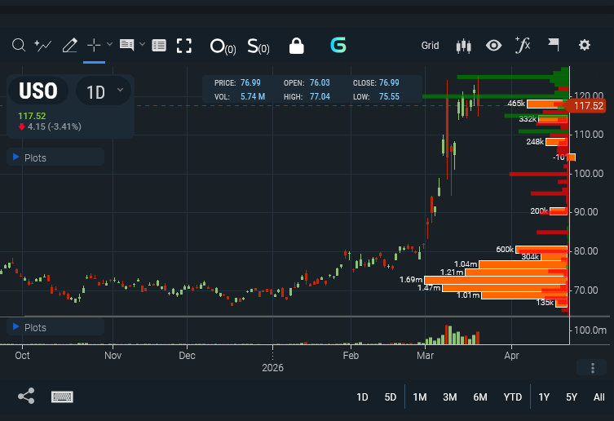Click the 4.15 (-3.41%) change text
This screenshot has height=421, width=614.
click(x=55, y=126)
